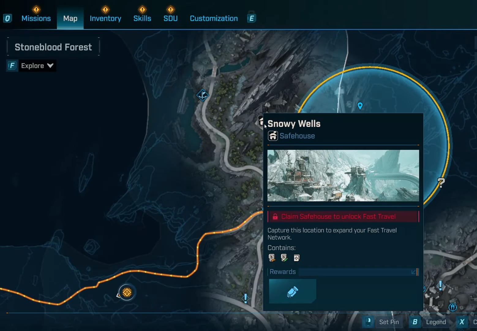Open the map Legend

click(x=436, y=322)
